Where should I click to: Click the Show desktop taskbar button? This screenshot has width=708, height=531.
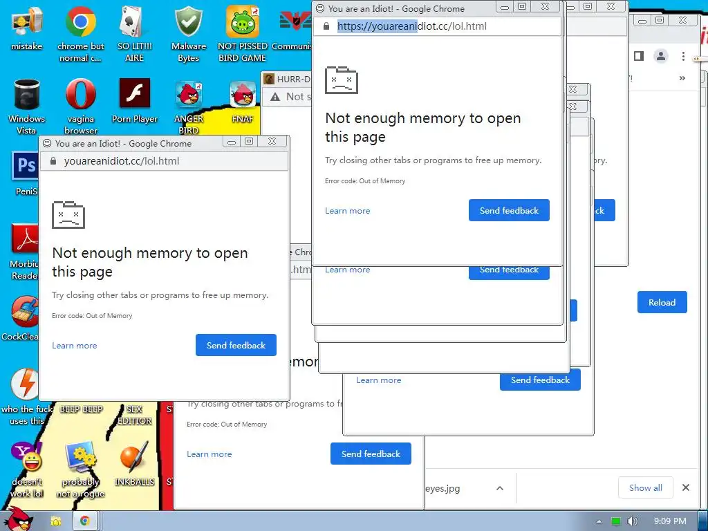[x=703, y=521]
